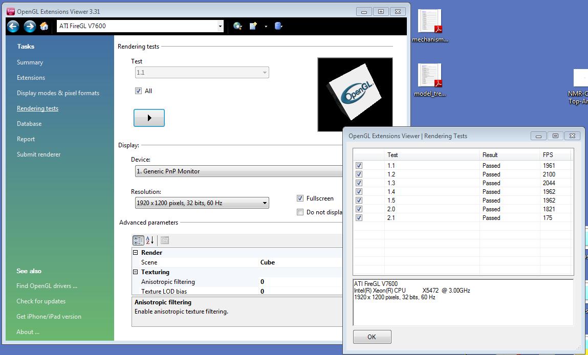This screenshot has width=588, height=355.
Task: Open the small arrow beside note icon
Action: click(x=266, y=26)
